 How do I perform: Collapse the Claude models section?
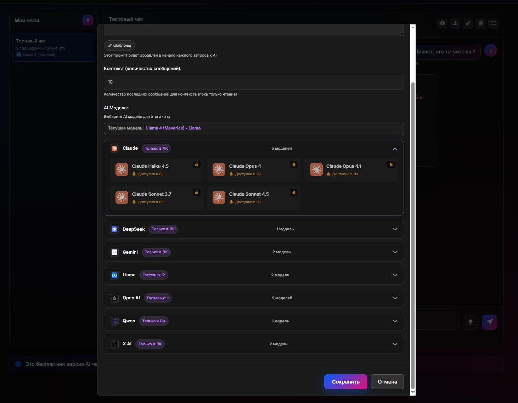[x=395, y=149]
